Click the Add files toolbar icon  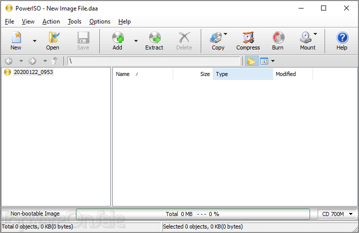[x=118, y=37]
